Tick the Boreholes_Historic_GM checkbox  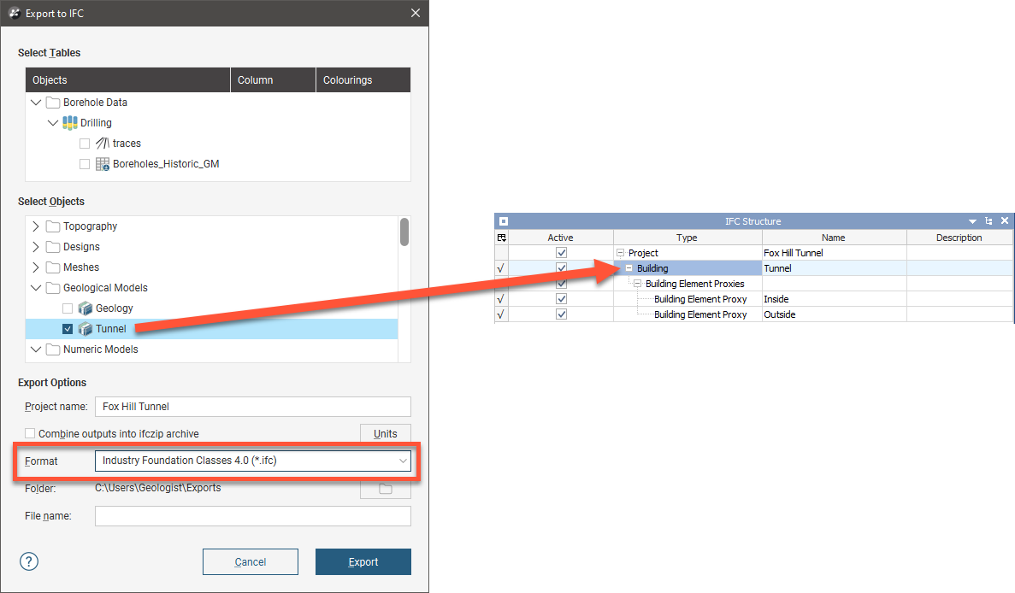point(85,164)
